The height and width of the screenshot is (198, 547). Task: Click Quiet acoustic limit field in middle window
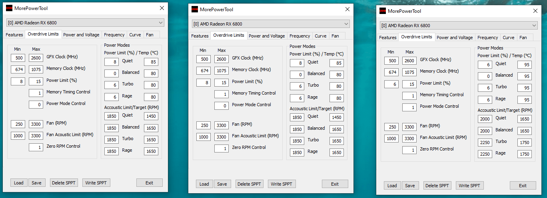pos(297,117)
